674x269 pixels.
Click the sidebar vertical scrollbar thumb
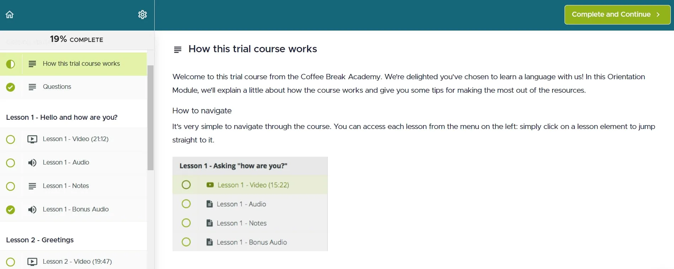point(151,117)
